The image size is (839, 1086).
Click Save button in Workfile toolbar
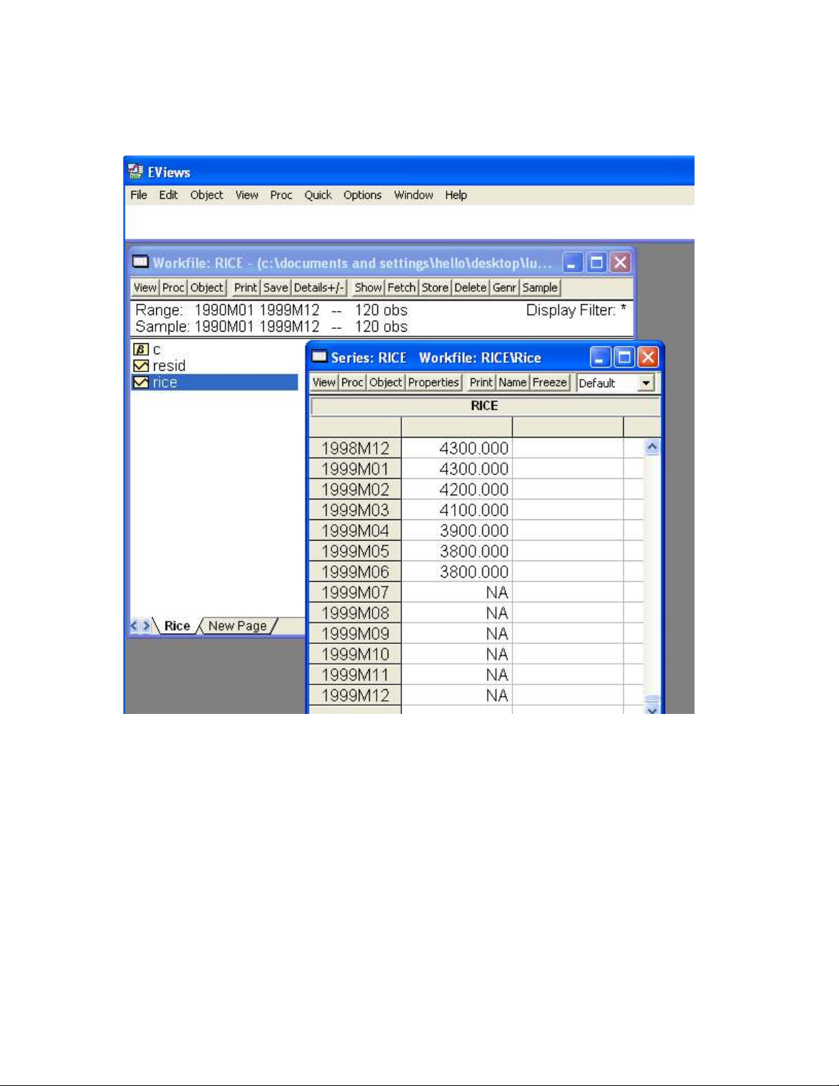click(275, 288)
